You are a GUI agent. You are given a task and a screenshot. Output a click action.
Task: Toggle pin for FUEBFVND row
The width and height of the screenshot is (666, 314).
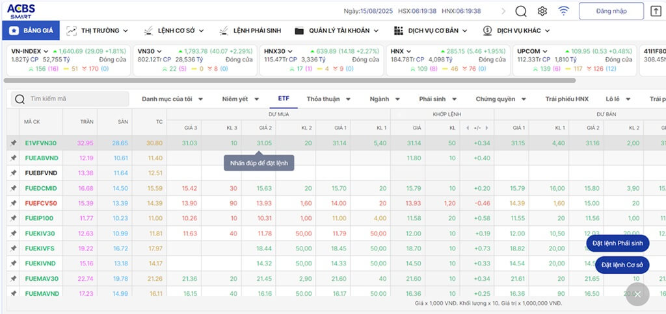13,173
